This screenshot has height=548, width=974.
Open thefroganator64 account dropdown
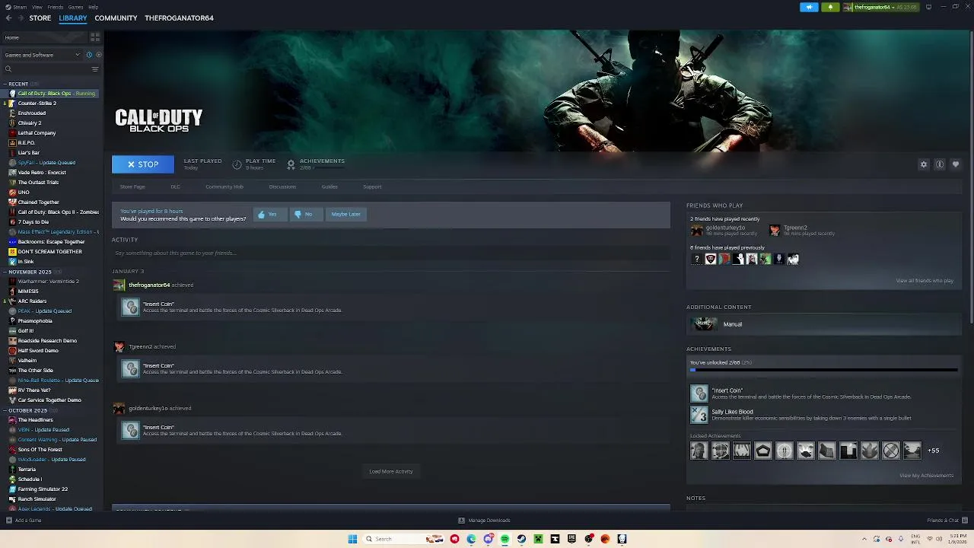[x=880, y=7]
